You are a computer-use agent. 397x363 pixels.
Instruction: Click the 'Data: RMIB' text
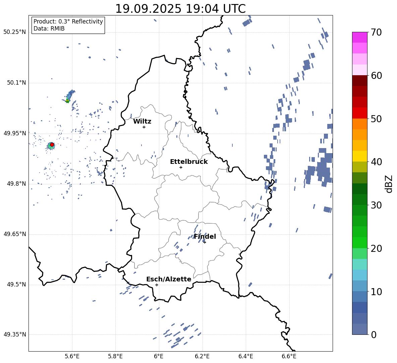[x=49, y=29]
